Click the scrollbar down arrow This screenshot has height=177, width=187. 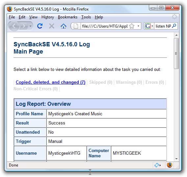pos(176,159)
